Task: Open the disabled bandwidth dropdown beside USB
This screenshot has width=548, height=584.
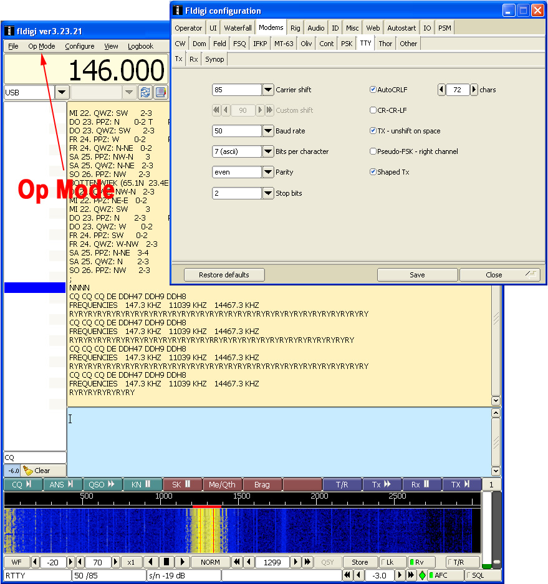Action: coord(129,92)
